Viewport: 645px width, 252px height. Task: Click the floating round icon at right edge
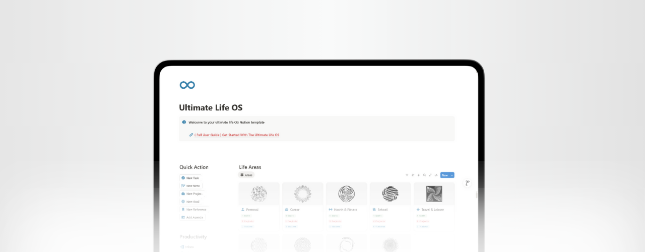(x=467, y=183)
